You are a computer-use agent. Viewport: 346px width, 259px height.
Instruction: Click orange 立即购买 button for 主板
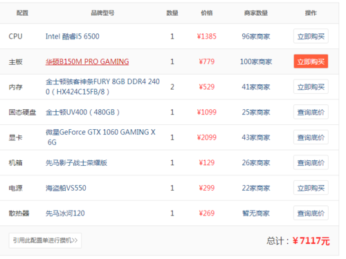[x=311, y=61]
